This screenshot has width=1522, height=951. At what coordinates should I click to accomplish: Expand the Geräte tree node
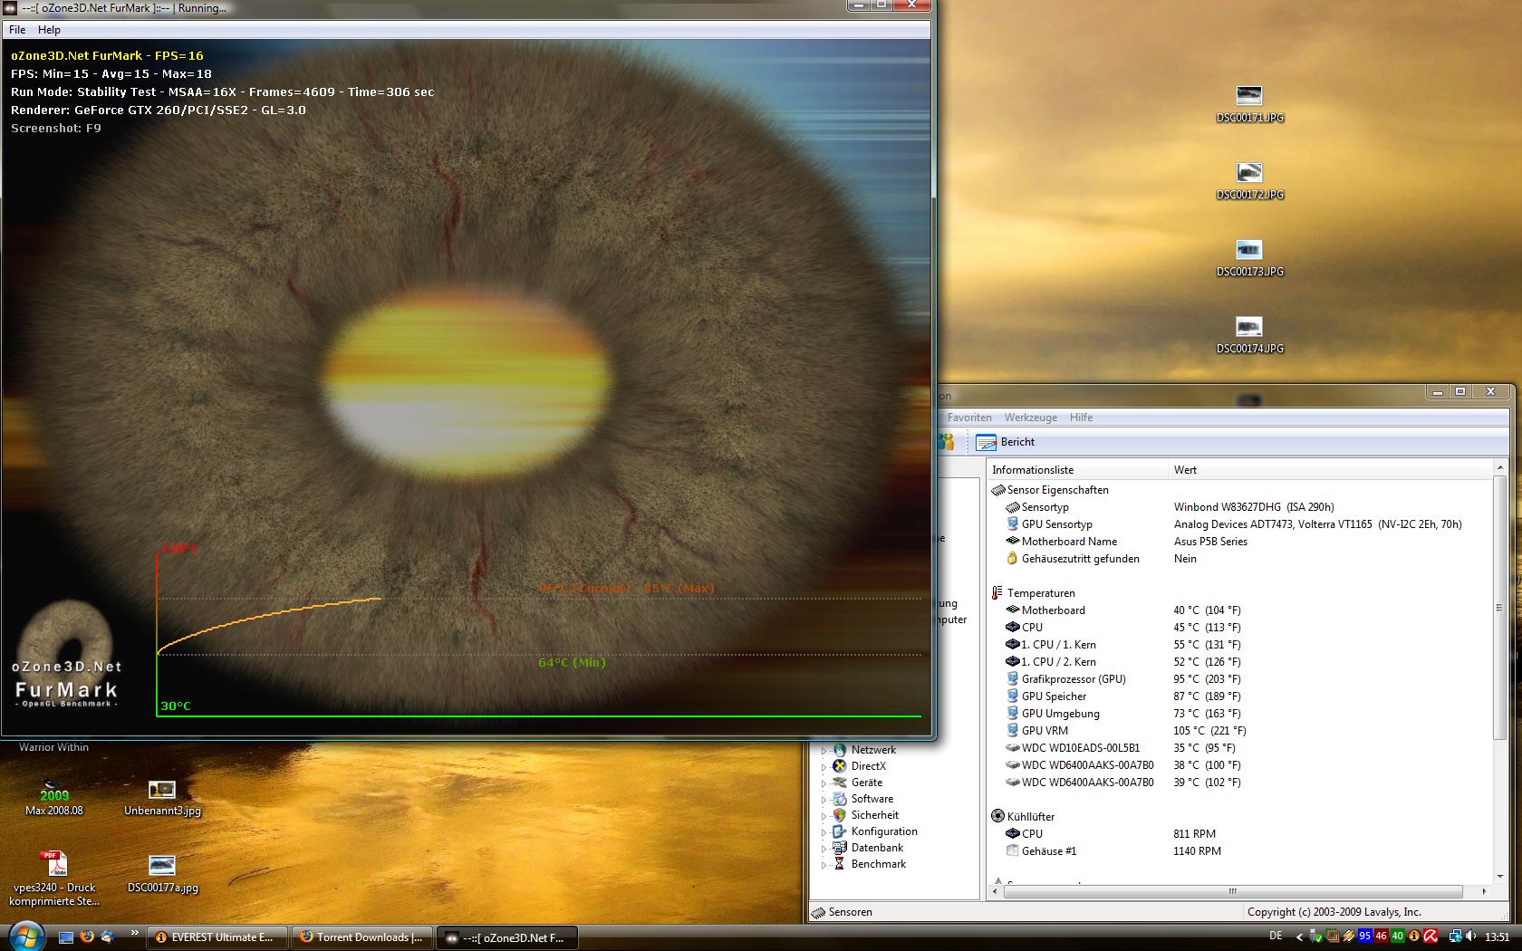(824, 783)
